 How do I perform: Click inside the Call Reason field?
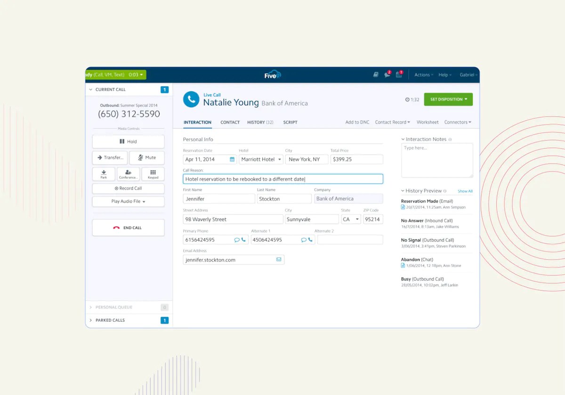pyautogui.click(x=282, y=179)
